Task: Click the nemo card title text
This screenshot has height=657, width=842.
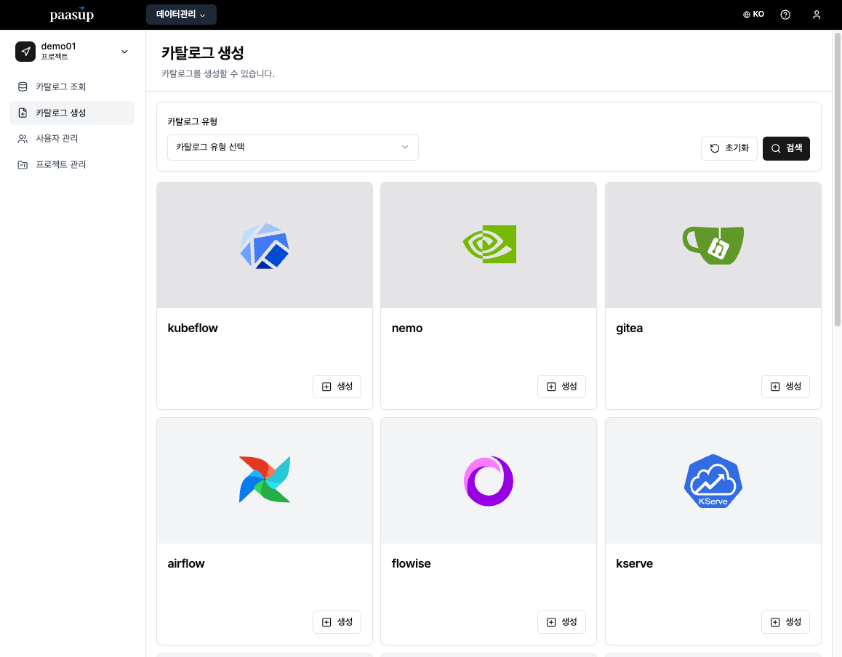Action: 407,328
